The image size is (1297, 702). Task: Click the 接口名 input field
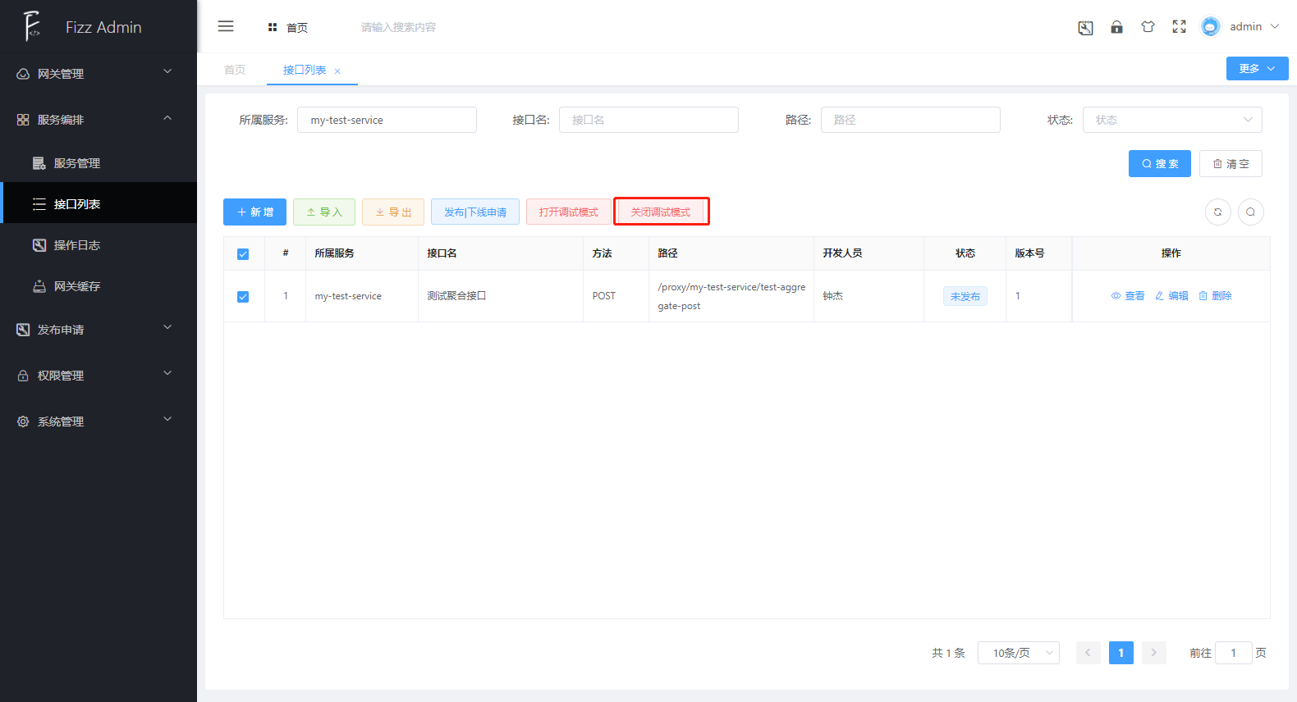[648, 120]
